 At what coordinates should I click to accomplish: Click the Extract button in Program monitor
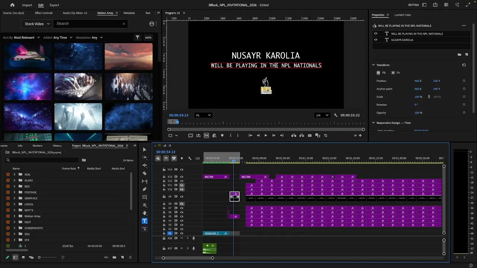pos(301,135)
